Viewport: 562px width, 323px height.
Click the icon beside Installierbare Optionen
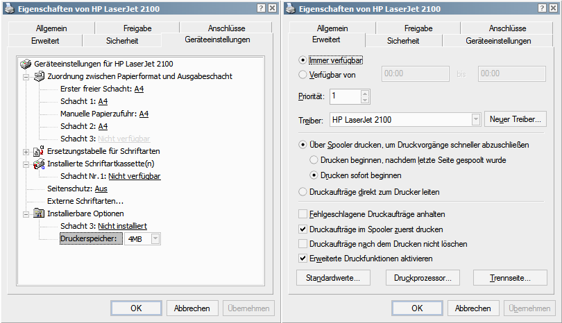pos(39,213)
